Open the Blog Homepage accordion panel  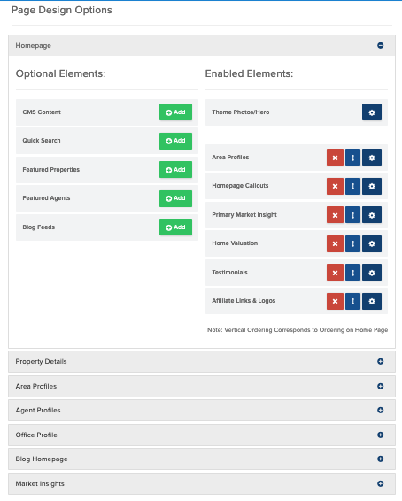[x=380, y=459]
